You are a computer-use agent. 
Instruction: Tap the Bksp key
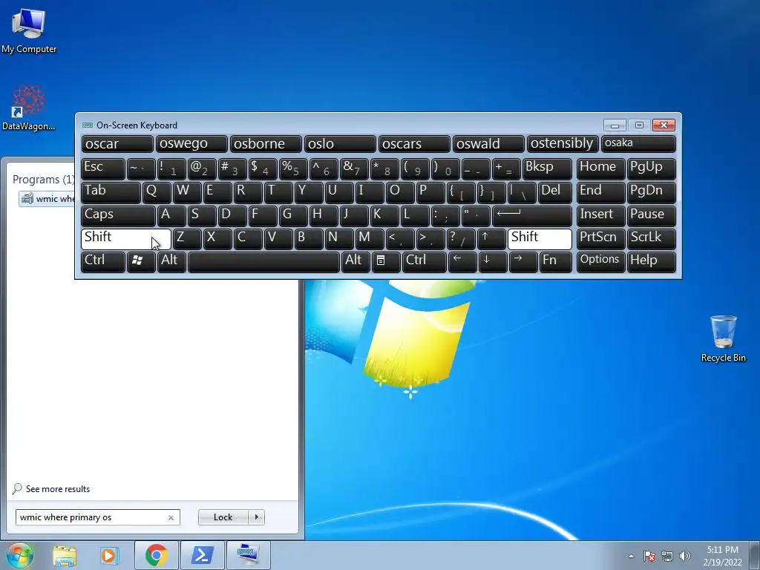point(547,168)
